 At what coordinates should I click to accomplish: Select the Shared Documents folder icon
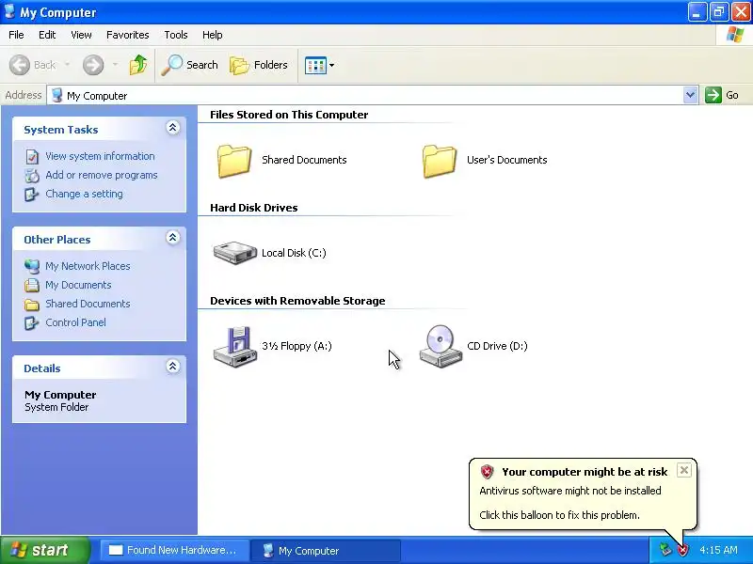pos(233,161)
